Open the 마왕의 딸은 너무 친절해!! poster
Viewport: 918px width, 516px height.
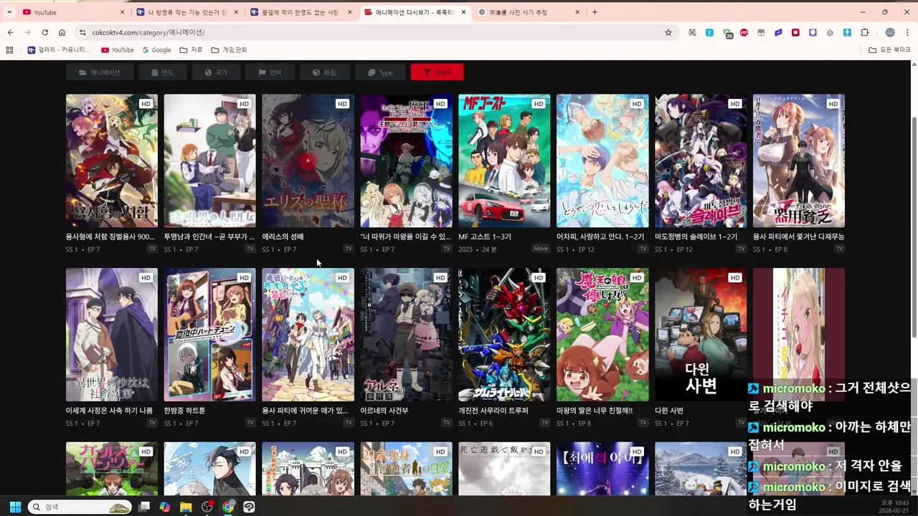tap(602, 335)
